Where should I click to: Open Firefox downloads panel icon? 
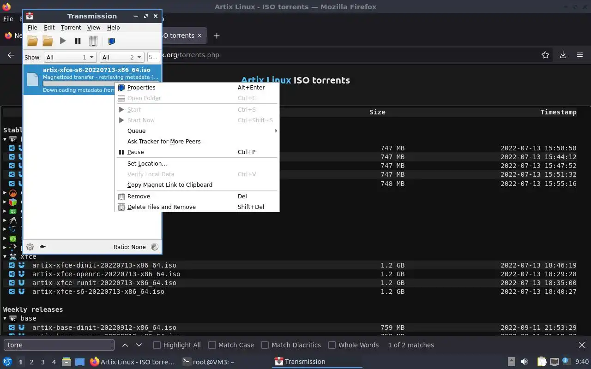[x=563, y=55]
